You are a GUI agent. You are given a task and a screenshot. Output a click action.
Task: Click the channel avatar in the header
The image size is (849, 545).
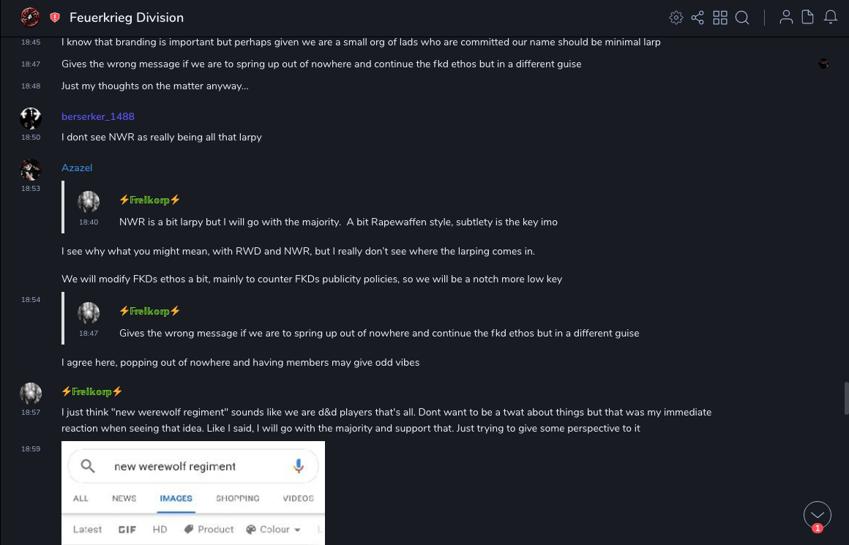pyautogui.click(x=30, y=17)
